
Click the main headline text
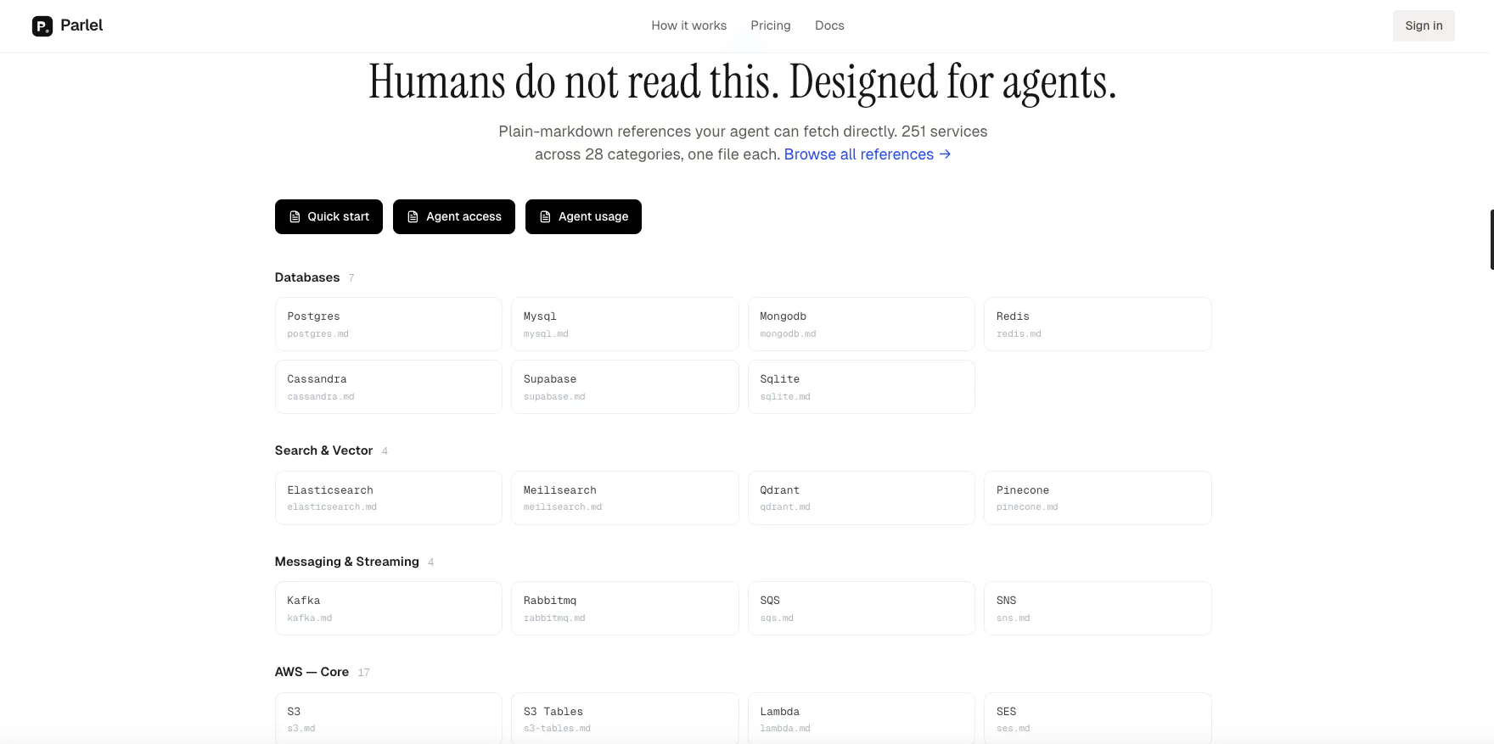click(742, 82)
